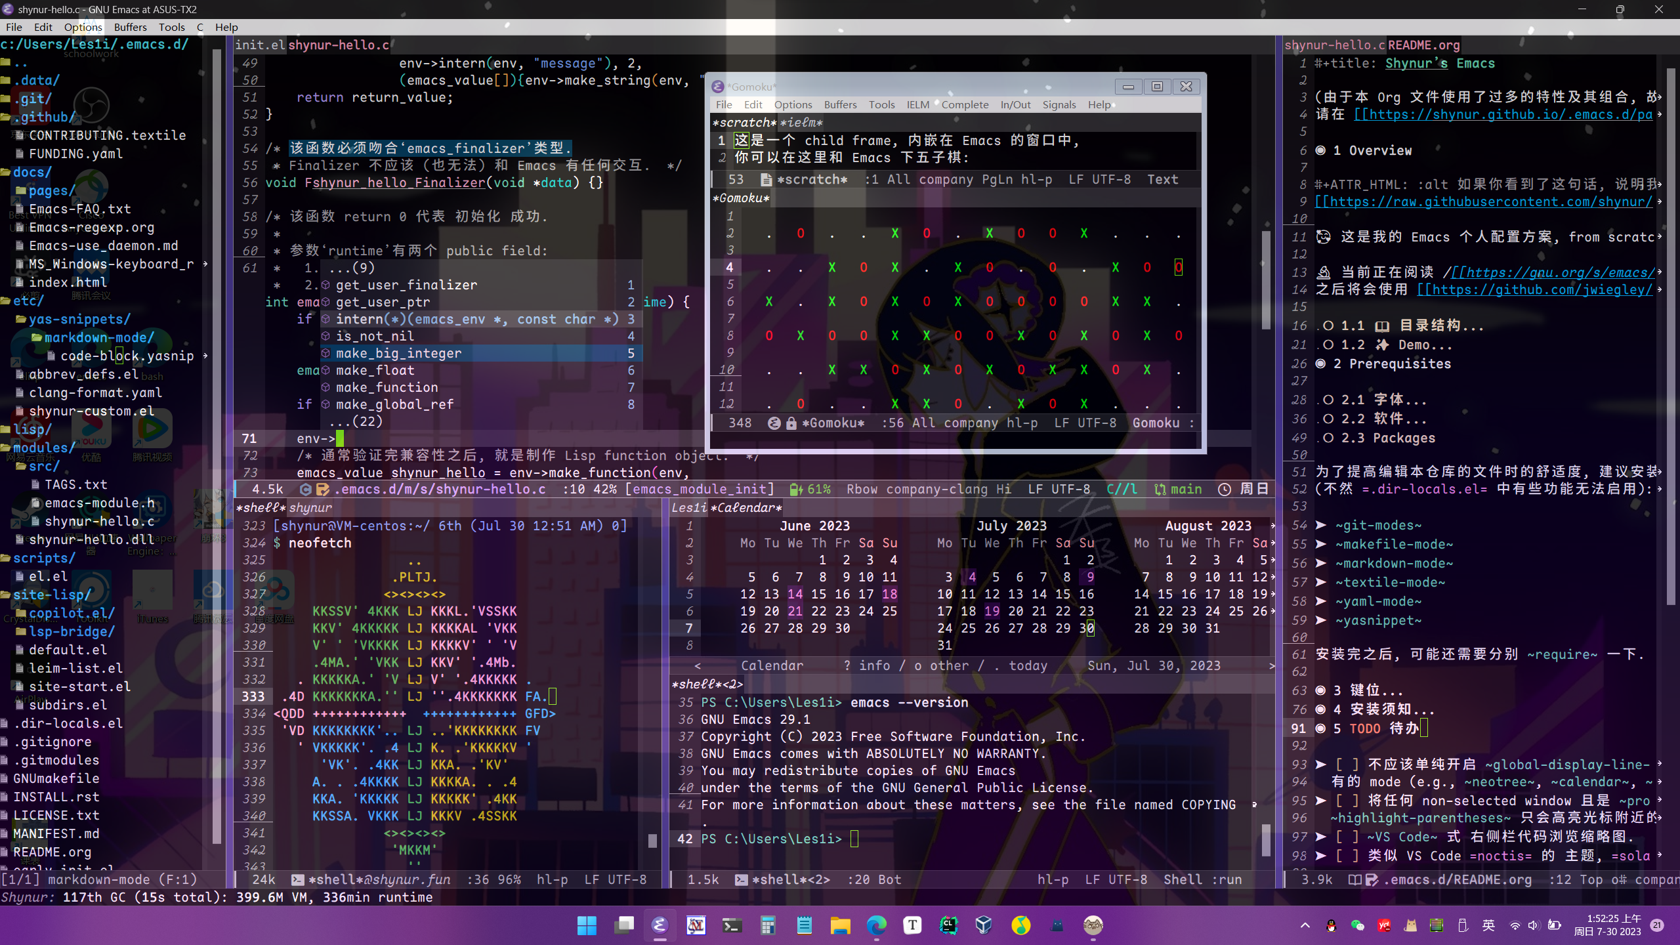Switch to the init.el tab
The image size is (1680, 945).
(260, 45)
